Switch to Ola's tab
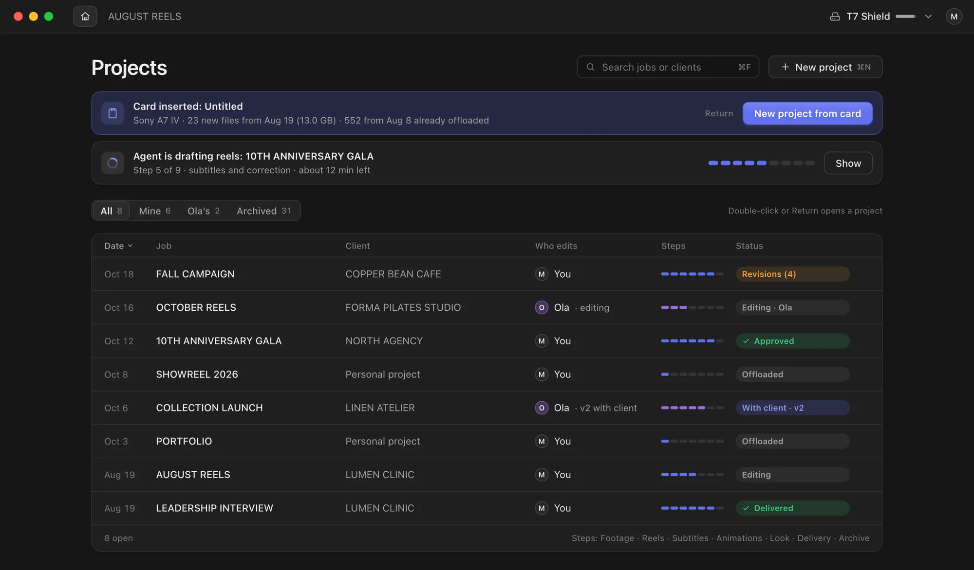Screen dimensions: 974x570 point(204,211)
